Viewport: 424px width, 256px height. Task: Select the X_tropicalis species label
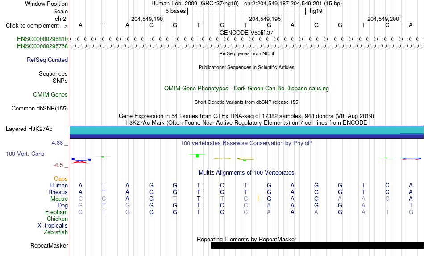tap(53, 226)
